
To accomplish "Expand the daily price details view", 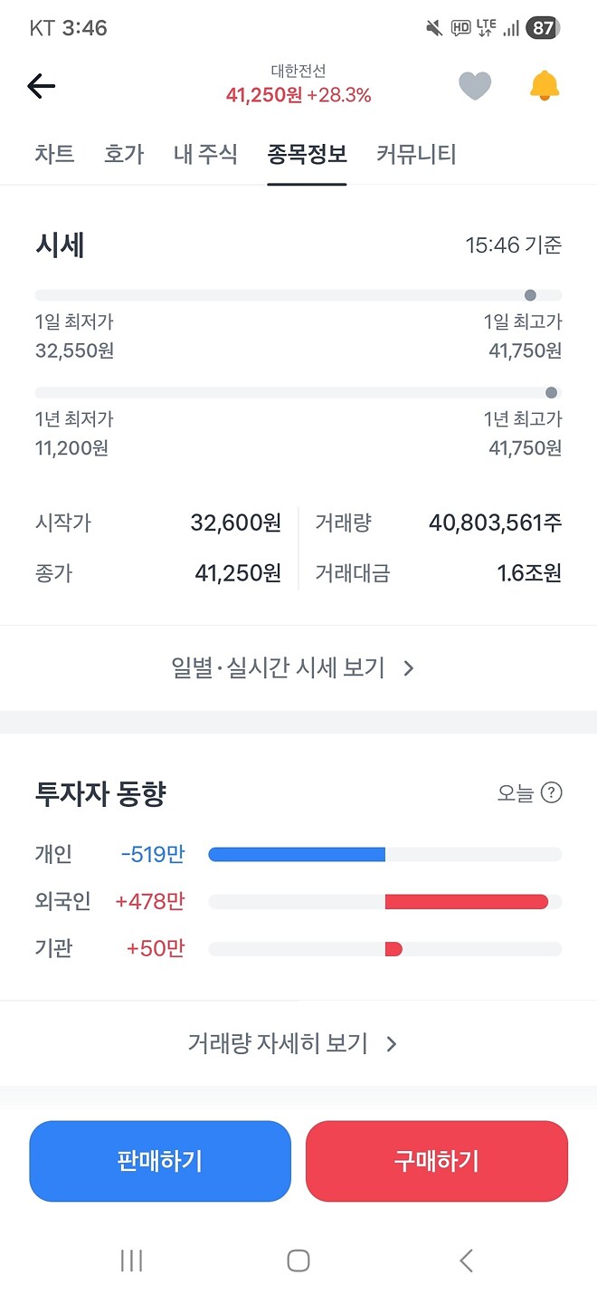I will [x=298, y=667].
